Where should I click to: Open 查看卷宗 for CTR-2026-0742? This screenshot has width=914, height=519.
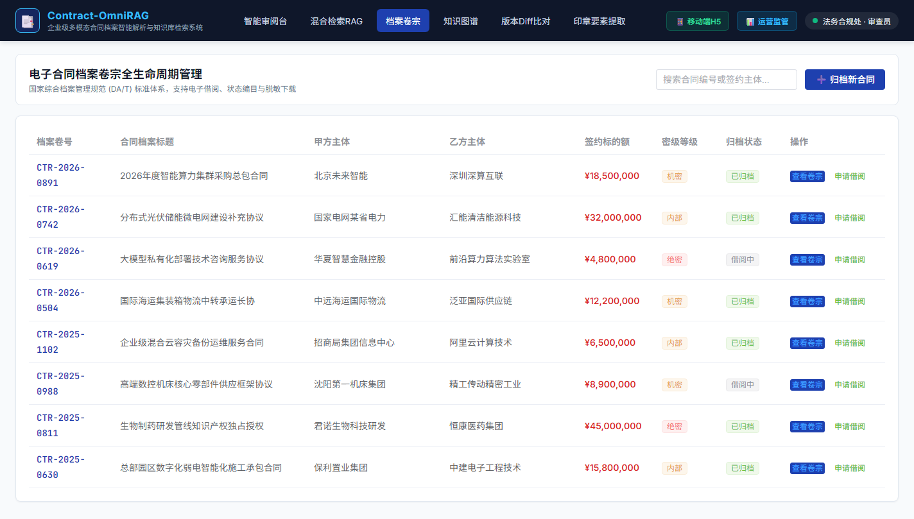click(x=807, y=217)
